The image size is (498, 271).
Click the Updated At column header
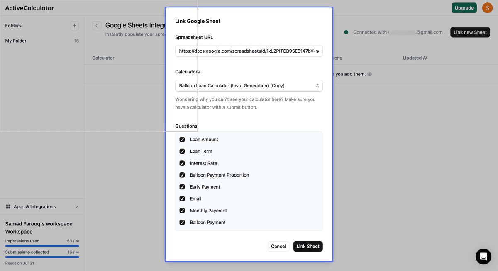pos(415,58)
